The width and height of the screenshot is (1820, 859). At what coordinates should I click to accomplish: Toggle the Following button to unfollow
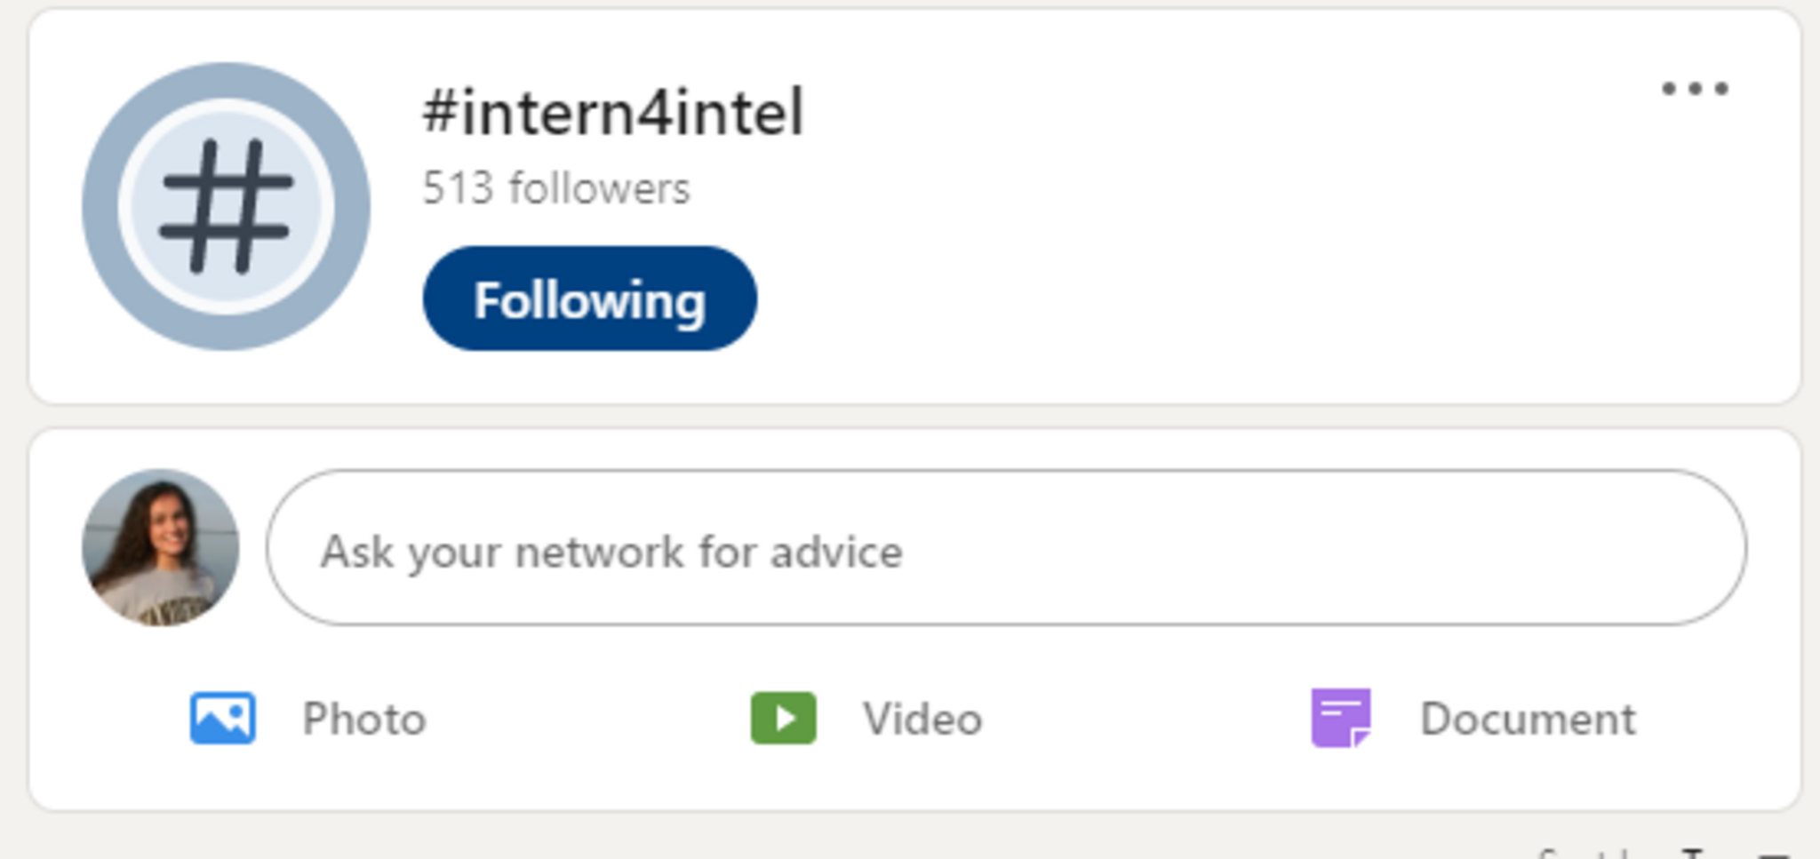click(589, 298)
